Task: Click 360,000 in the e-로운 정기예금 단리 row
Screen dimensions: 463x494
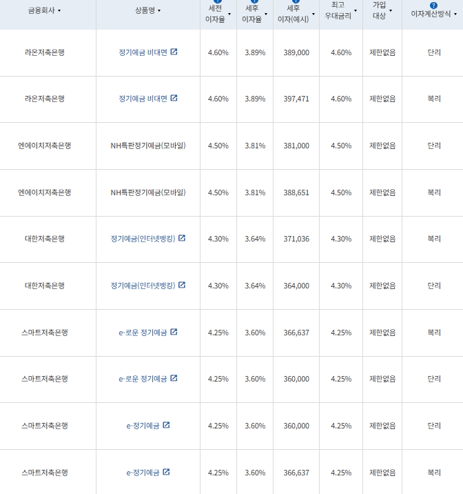Action: click(296, 379)
